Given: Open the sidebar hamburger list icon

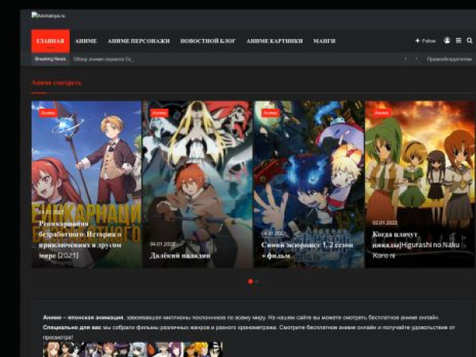Looking at the screenshot, I should click(x=459, y=40).
